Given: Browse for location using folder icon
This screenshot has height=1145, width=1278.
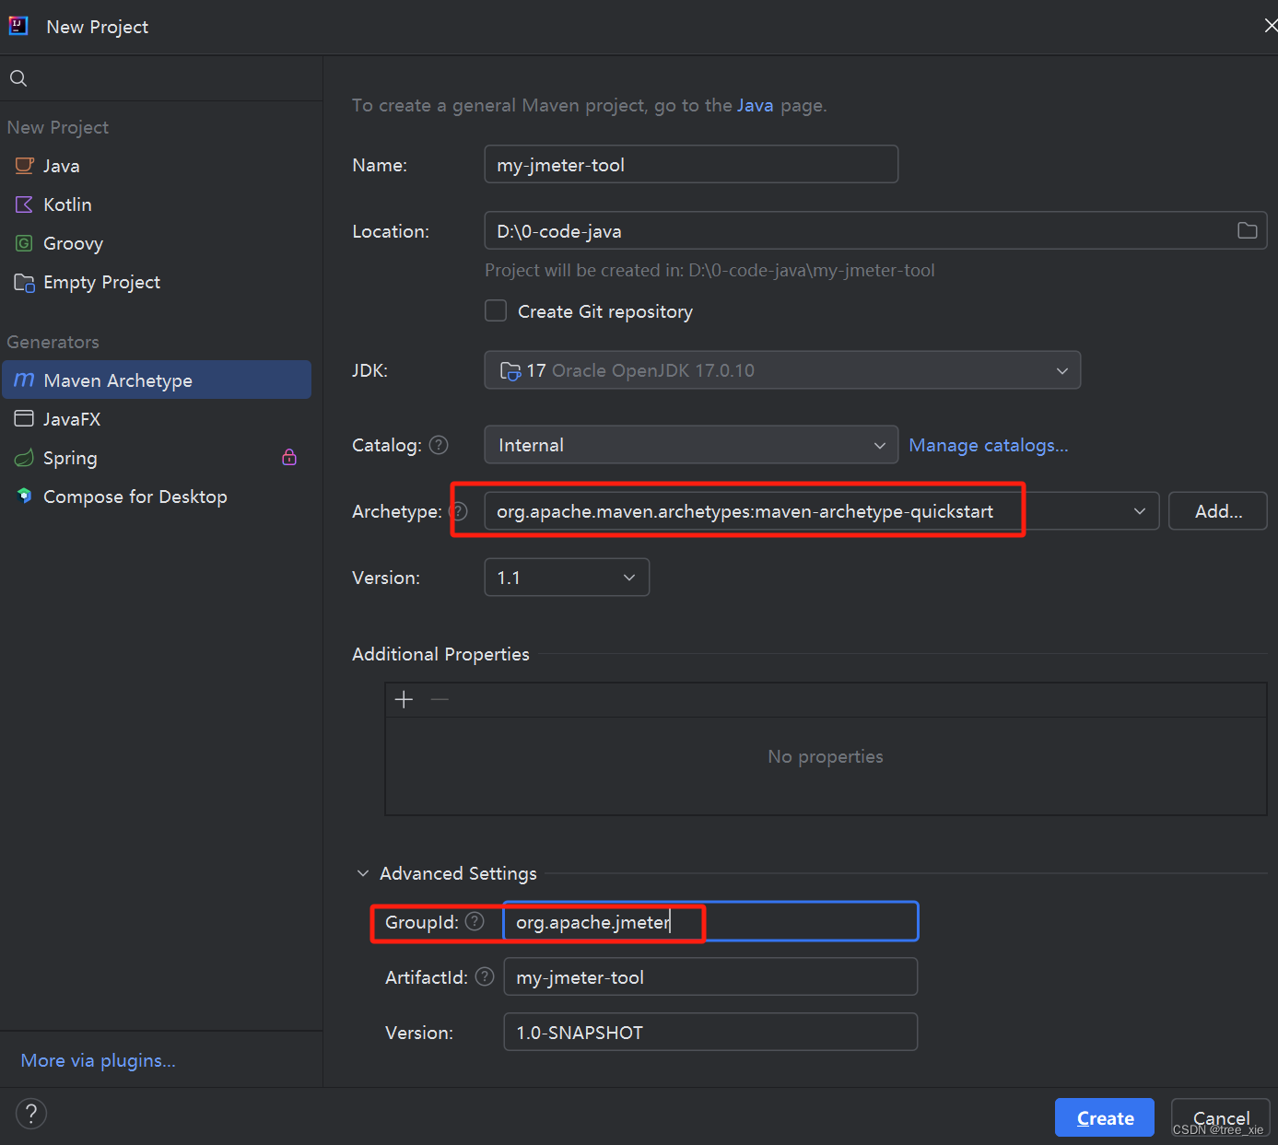Looking at the screenshot, I should [1247, 230].
